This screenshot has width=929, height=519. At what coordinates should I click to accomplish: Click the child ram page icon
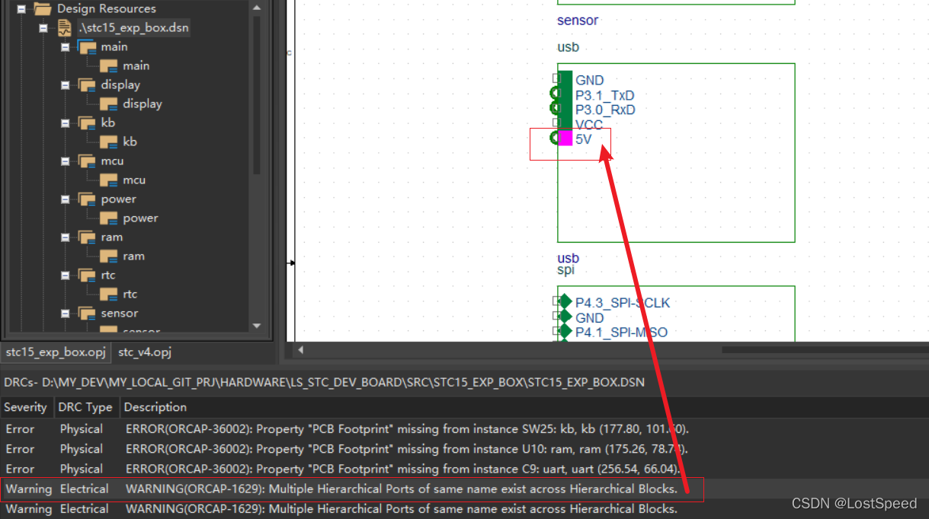click(110, 256)
